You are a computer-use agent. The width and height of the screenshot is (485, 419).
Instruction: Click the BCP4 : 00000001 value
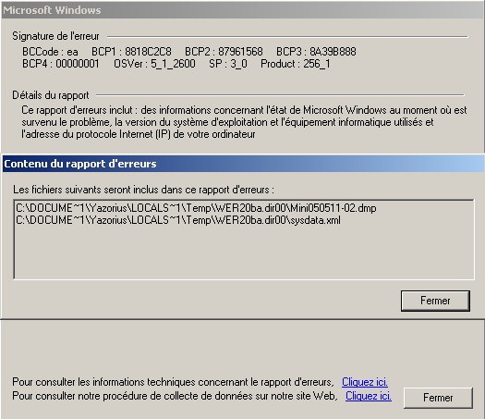(x=61, y=64)
